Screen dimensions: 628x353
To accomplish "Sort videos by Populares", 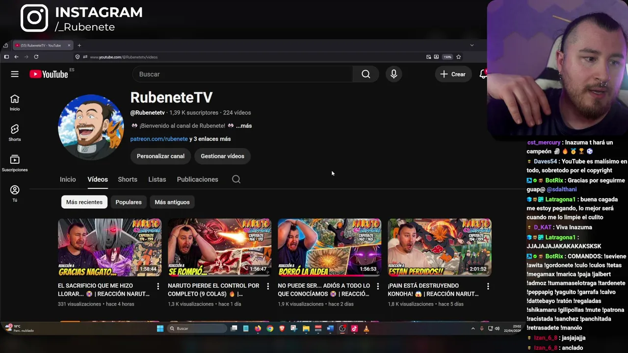I will click(x=129, y=202).
